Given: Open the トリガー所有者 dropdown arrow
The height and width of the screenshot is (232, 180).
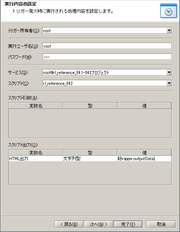Looking at the screenshot, I should [169, 31].
